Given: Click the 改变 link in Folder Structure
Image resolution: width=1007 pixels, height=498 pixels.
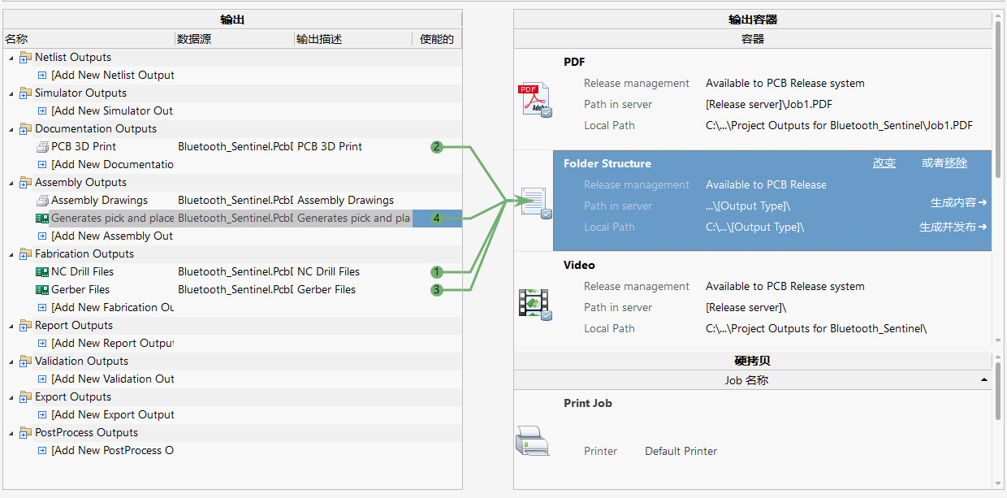Looking at the screenshot, I should click(884, 163).
